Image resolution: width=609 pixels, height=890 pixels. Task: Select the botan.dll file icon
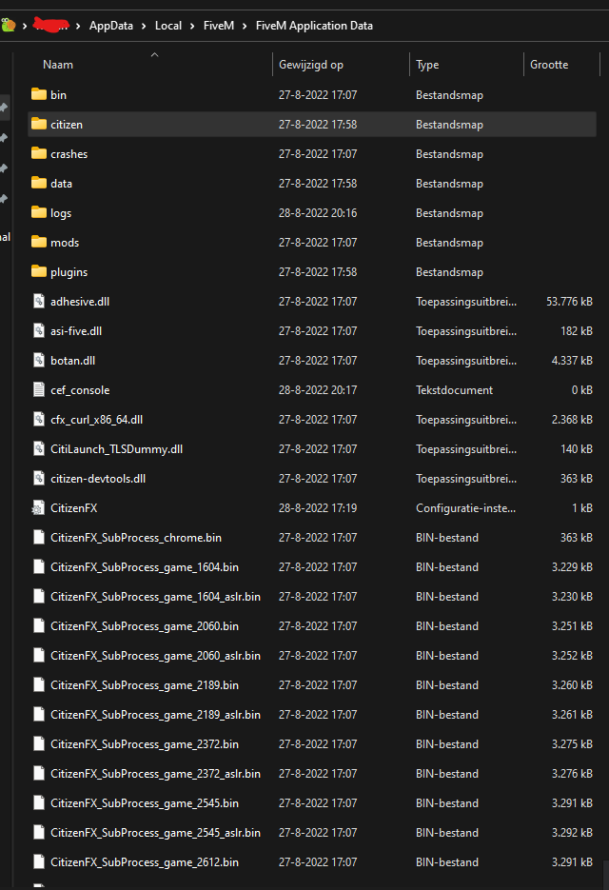pos(39,360)
